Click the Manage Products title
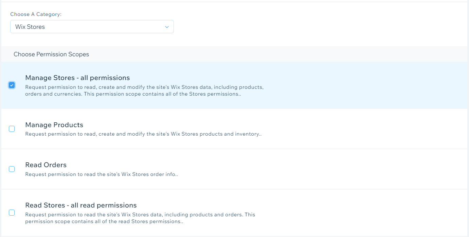Image resolution: width=469 pixels, height=237 pixels. pos(54,125)
